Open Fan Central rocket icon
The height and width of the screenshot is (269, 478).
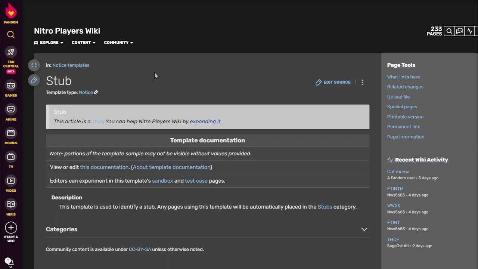[11, 52]
